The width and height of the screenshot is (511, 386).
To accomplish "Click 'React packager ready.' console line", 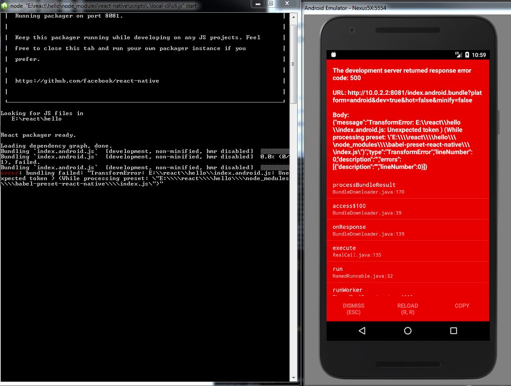I will [38, 135].
